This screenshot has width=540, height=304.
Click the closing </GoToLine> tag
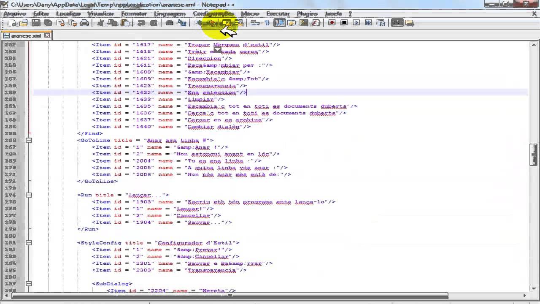coord(97,181)
